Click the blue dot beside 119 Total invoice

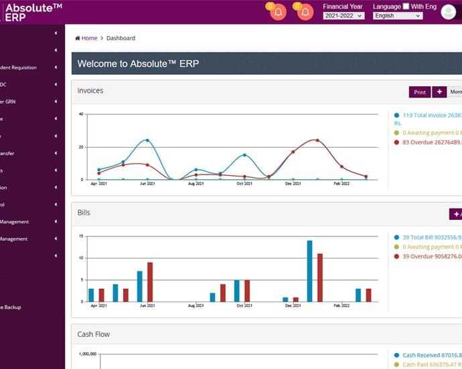coord(396,116)
